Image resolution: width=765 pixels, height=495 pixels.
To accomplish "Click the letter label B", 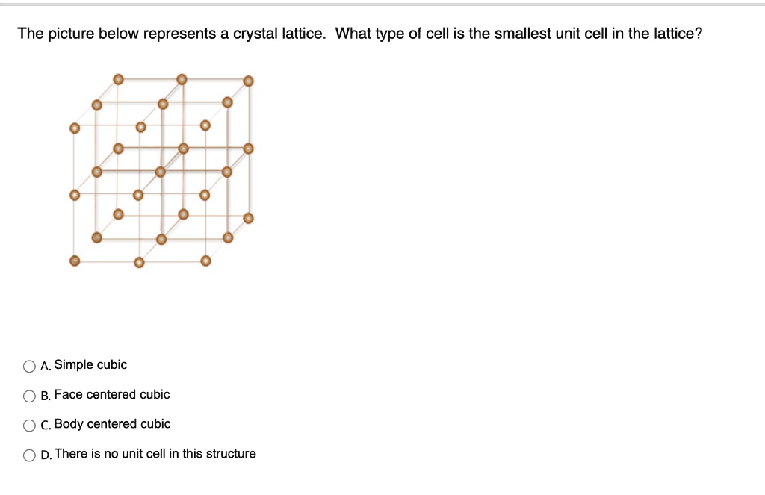I will (45, 396).
